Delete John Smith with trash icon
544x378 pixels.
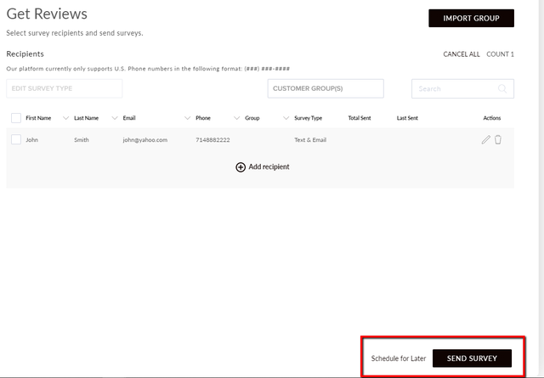point(498,139)
